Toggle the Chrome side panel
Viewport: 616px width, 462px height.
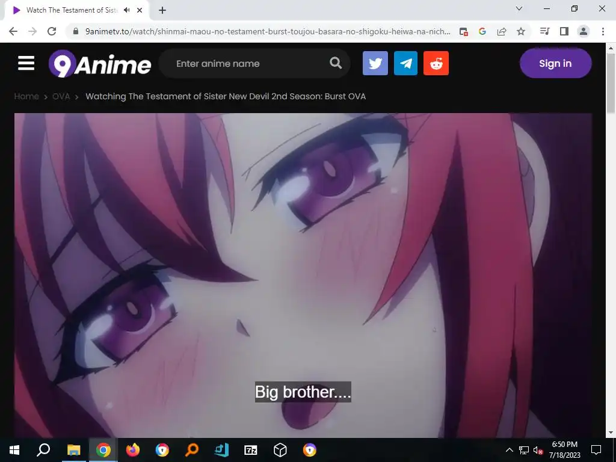pos(564,31)
